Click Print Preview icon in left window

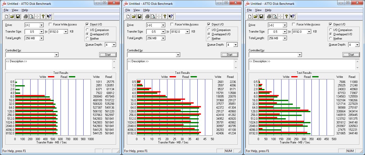click(31, 17)
